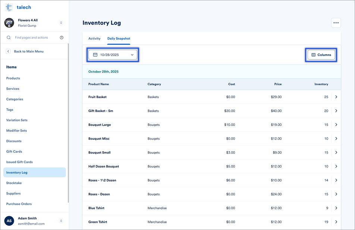355x230 pixels.
Task: Expand the Adam Smith account menu
Action: coord(61,221)
